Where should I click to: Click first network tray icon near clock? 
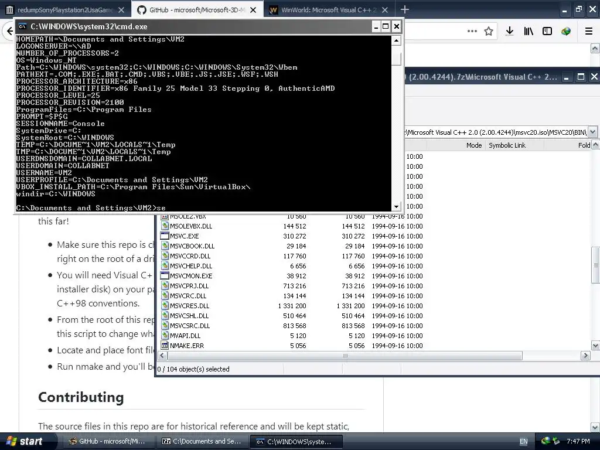tap(546, 441)
